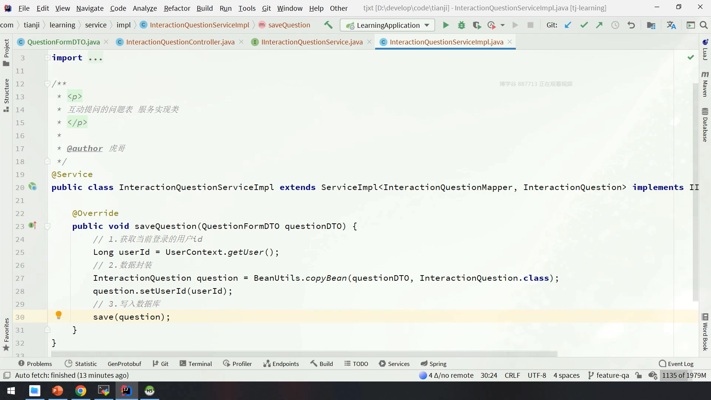The height and width of the screenshot is (400, 711).
Task: Open the Refactor menu
Action: point(177,8)
